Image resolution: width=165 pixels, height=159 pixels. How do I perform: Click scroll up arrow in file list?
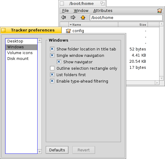[x=161, y=24]
